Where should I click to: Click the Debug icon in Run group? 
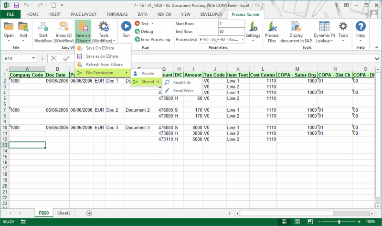[x=138, y=32]
